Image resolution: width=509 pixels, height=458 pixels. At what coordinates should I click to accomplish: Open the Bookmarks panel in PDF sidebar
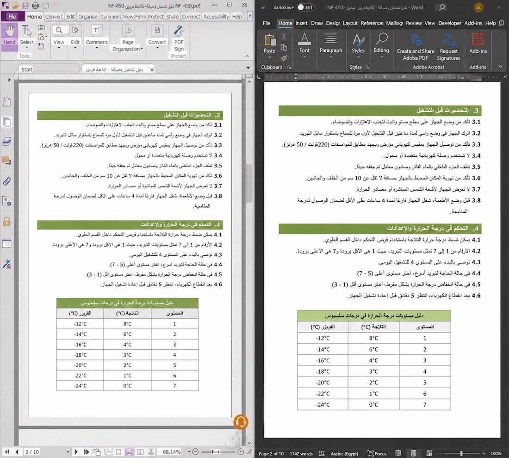point(7,102)
